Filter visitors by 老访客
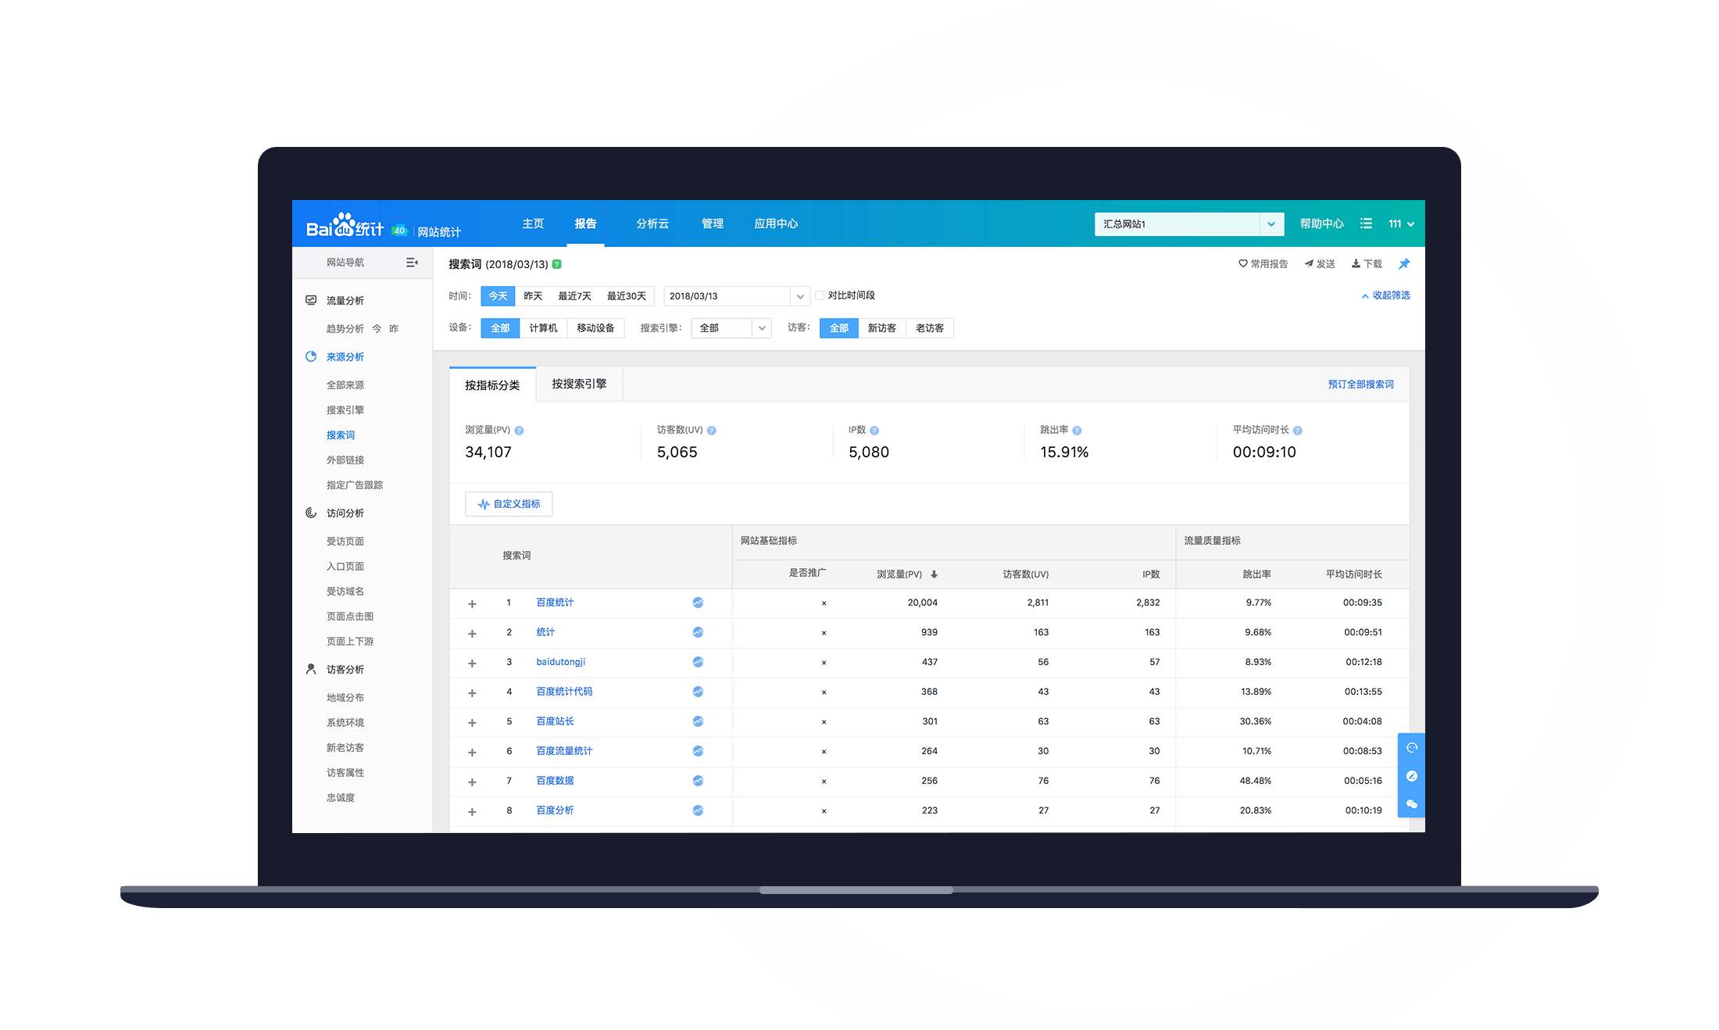The image size is (1719, 1030). (930, 328)
